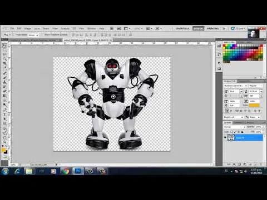
Task: Select the Crop tool
Action: [4, 63]
